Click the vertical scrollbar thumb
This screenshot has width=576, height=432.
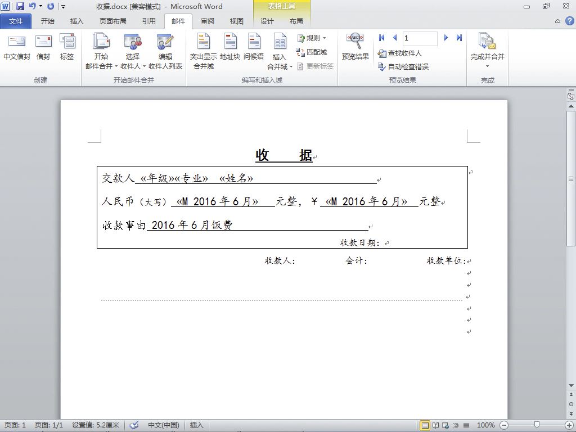coord(571,178)
